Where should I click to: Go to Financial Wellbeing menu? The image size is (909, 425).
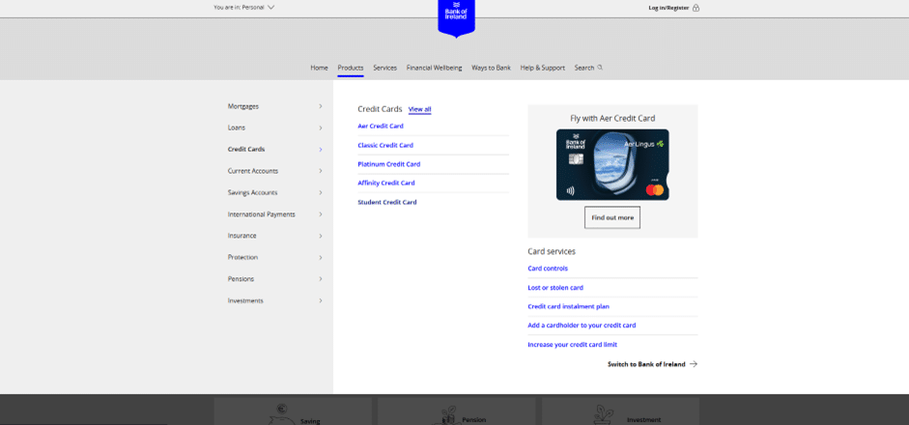coord(434,68)
